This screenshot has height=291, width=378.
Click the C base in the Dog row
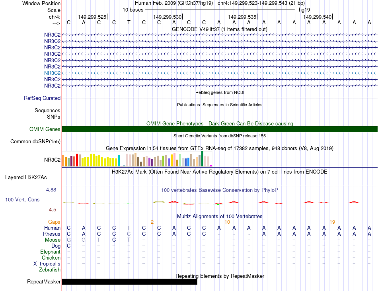coord(69,246)
